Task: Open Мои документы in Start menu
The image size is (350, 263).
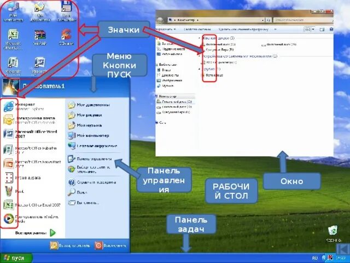Action: (89, 105)
